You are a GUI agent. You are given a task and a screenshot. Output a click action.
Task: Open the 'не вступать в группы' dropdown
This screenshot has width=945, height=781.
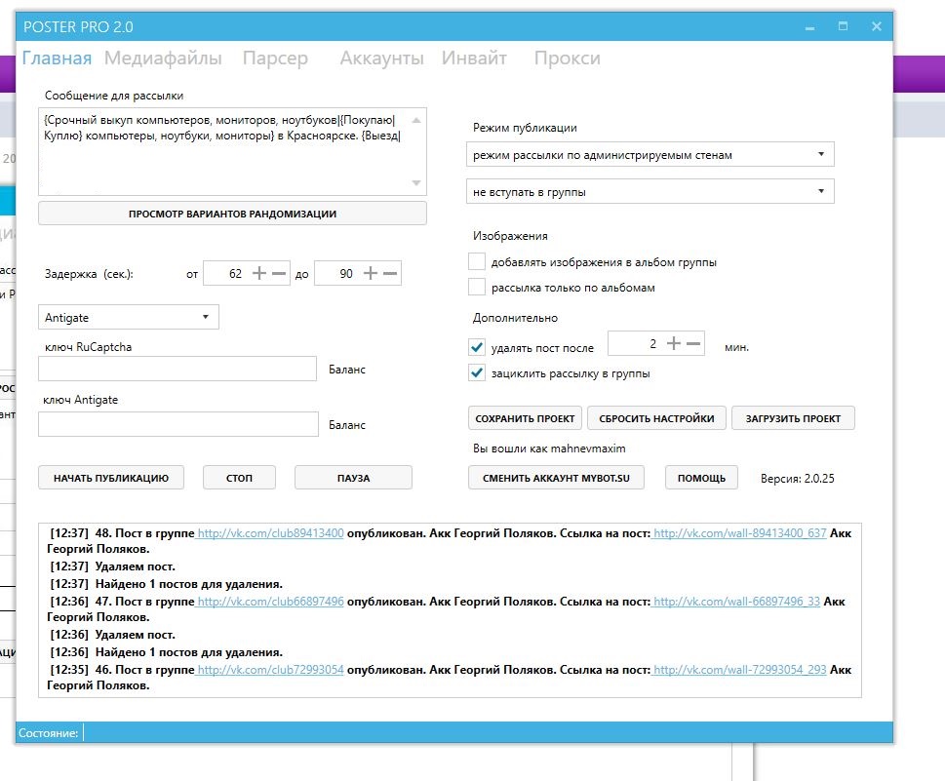pos(650,192)
